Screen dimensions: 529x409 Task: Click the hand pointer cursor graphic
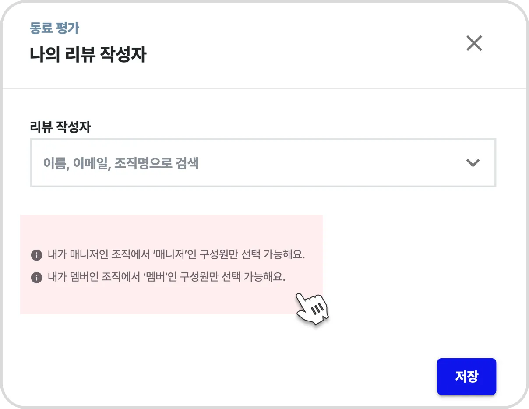(313, 308)
